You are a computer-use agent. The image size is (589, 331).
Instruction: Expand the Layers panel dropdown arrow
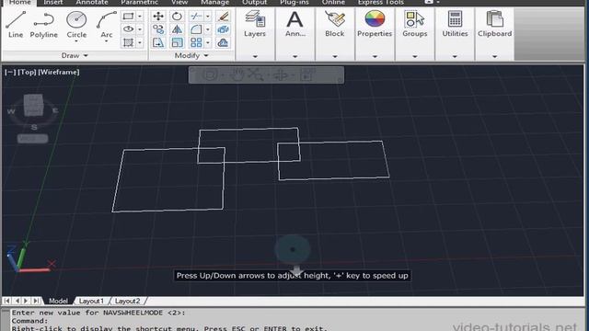255,56
